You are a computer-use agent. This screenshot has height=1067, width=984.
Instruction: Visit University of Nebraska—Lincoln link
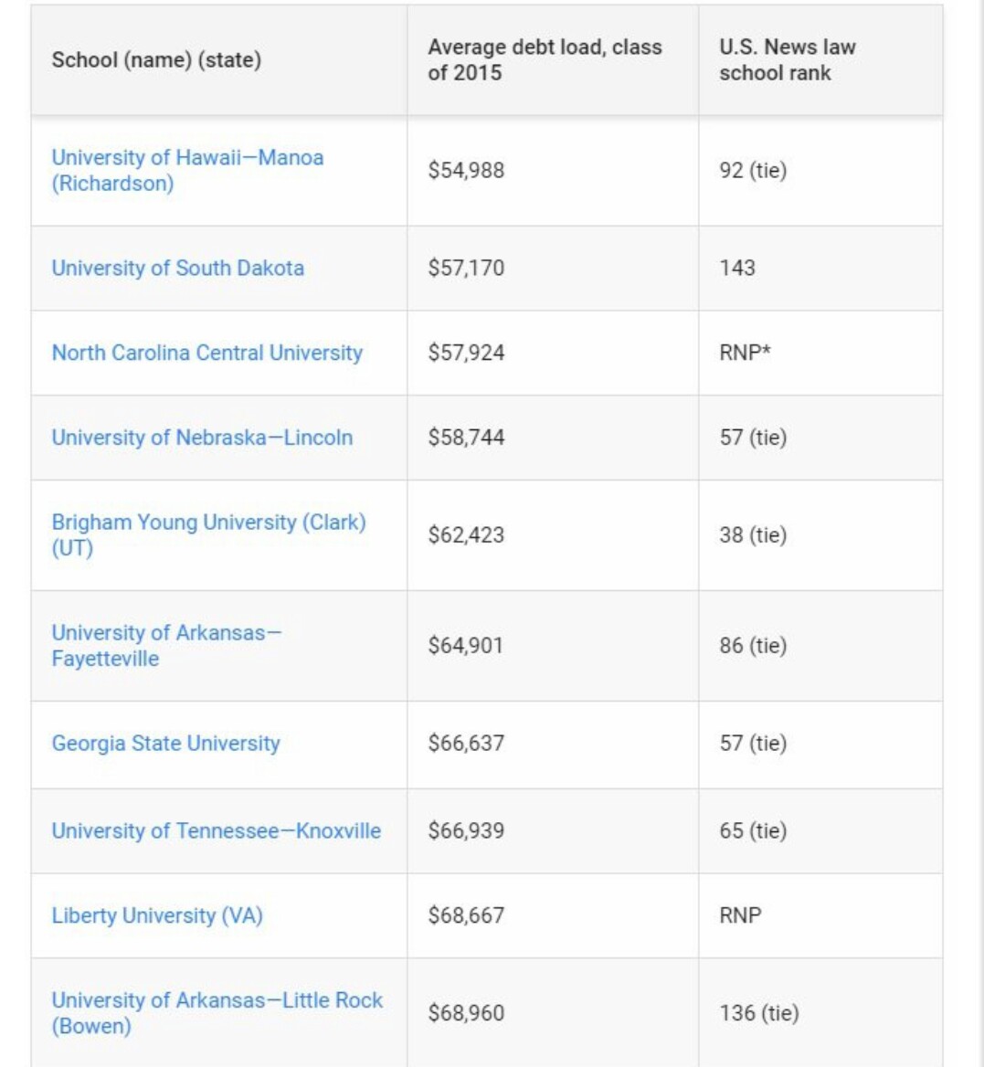point(202,438)
